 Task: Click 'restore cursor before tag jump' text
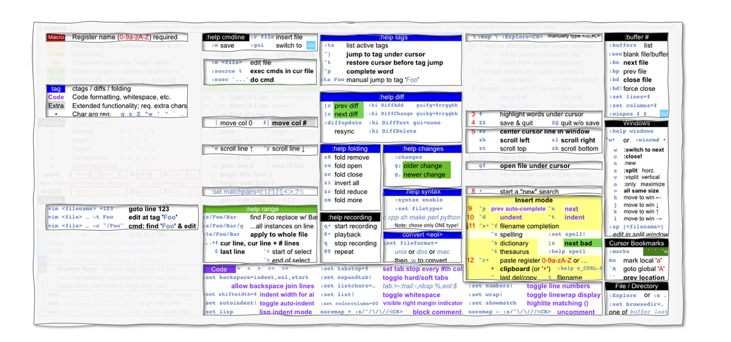[394, 63]
